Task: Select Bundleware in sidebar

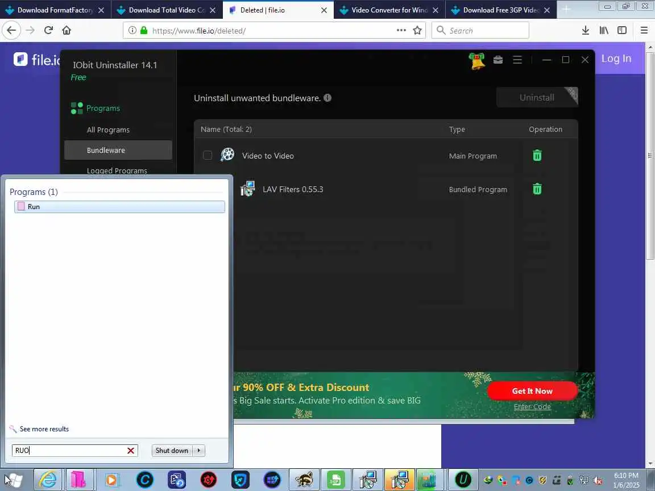Action: 118,150
